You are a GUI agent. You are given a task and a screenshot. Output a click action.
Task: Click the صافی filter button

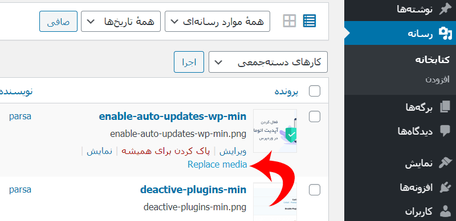(x=59, y=22)
